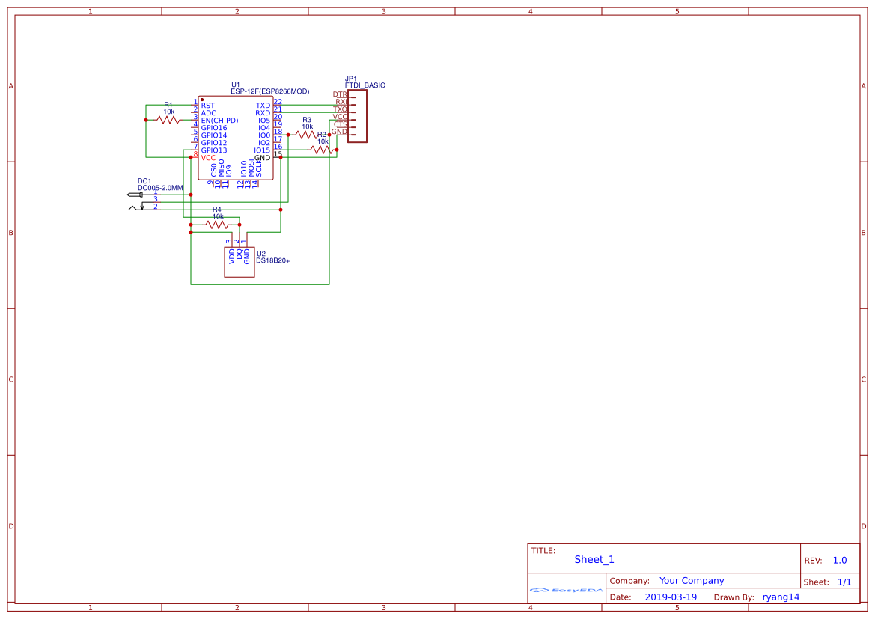This screenshot has width=875, height=619.
Task: Select resistor symbol R2
Action: [x=319, y=149]
